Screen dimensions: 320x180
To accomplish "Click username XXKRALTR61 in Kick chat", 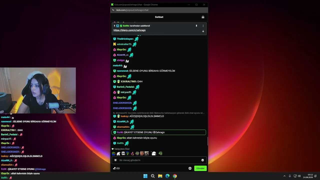I will coord(128,81).
